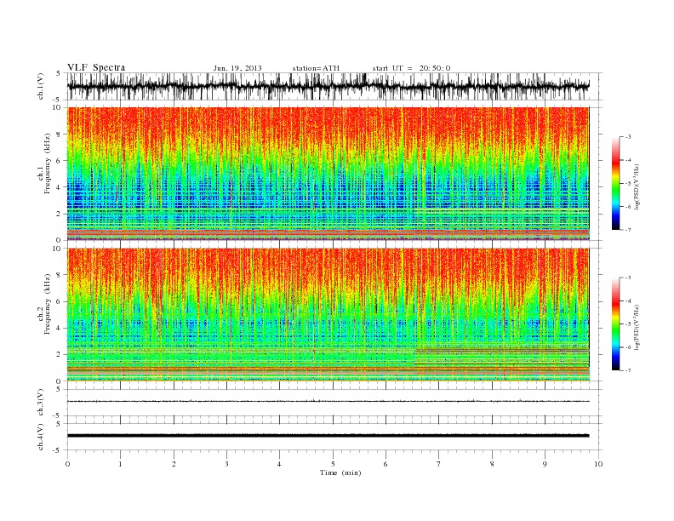The width and height of the screenshot is (674, 521).
Task: Select the date text "Jun. 19, 2013"
Action: click(x=237, y=68)
